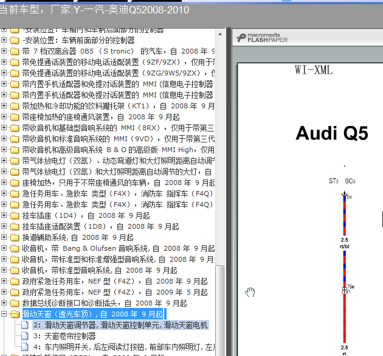The width and height of the screenshot is (383, 356).
Task: Click the SC9 fuse label in diagram
Action: point(350,181)
